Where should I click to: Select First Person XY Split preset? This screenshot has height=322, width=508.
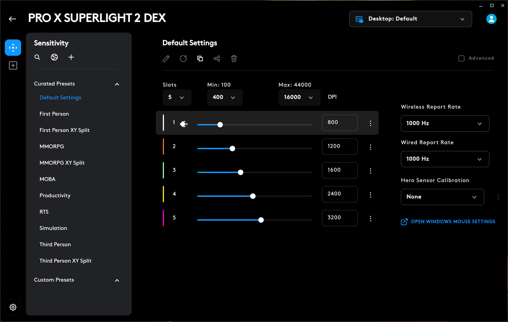click(x=64, y=130)
